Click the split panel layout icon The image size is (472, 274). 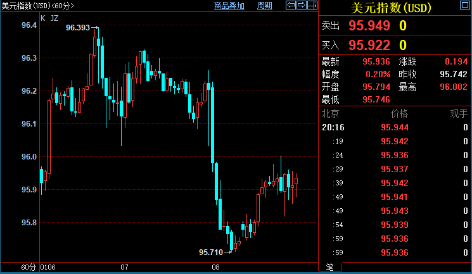tap(312, 6)
